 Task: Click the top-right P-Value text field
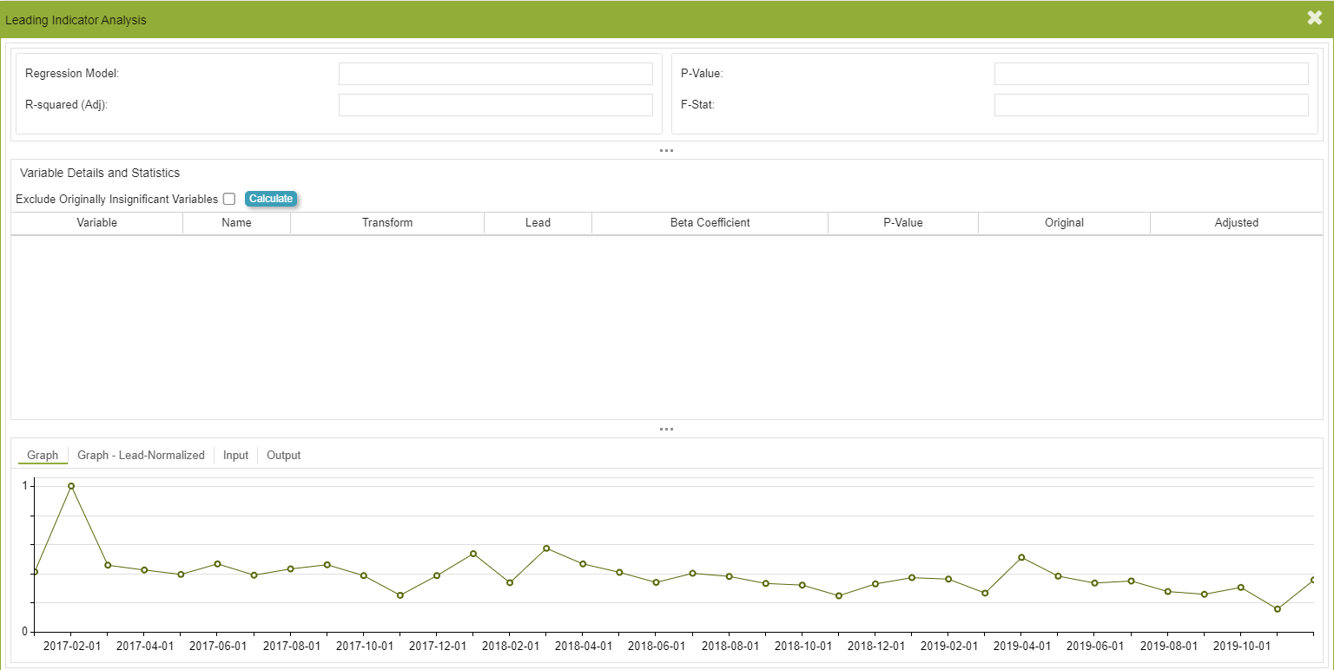(1151, 74)
